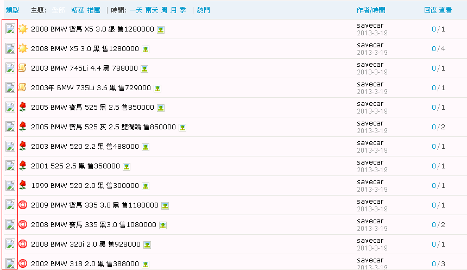Screen dimensions: 467x270
Task: Show posts from the past 月
Action: pyautogui.click(x=173, y=10)
